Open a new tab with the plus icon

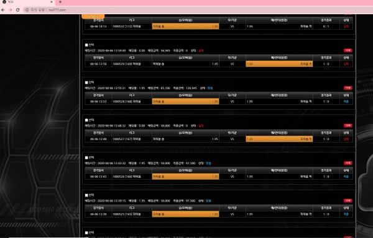60,2
